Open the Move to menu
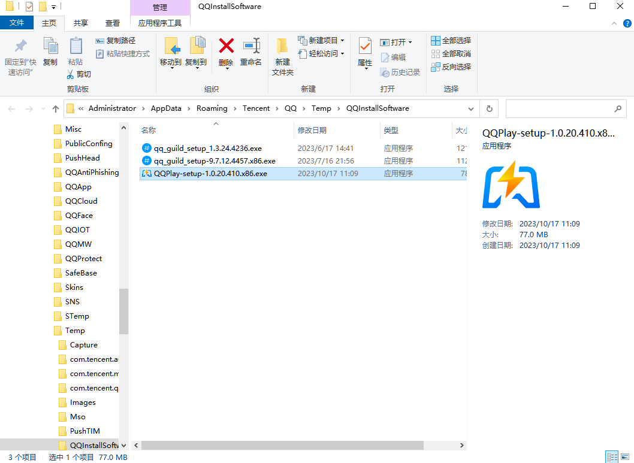This screenshot has height=463, width=634. point(171,53)
